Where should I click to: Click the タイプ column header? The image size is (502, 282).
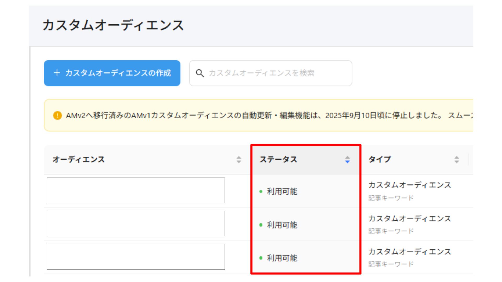[380, 159]
